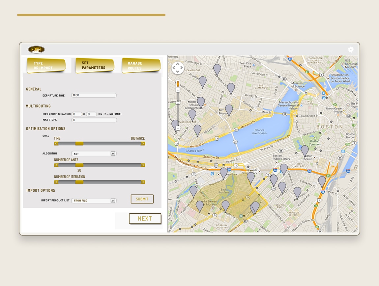This screenshot has width=379, height=286.
Task: Select the Street View pegman icon
Action: click(178, 84)
